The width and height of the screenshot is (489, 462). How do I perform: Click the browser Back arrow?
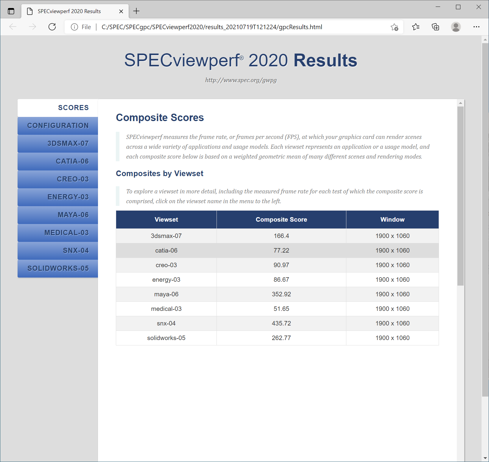pos(13,27)
